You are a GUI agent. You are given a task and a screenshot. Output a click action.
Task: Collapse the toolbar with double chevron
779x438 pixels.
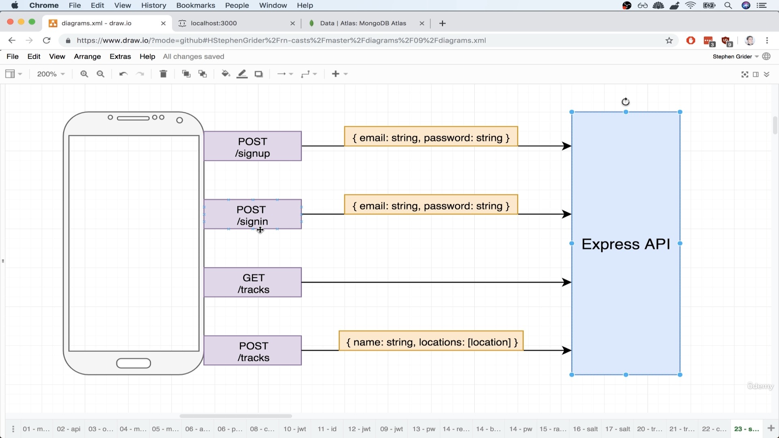pos(766,74)
